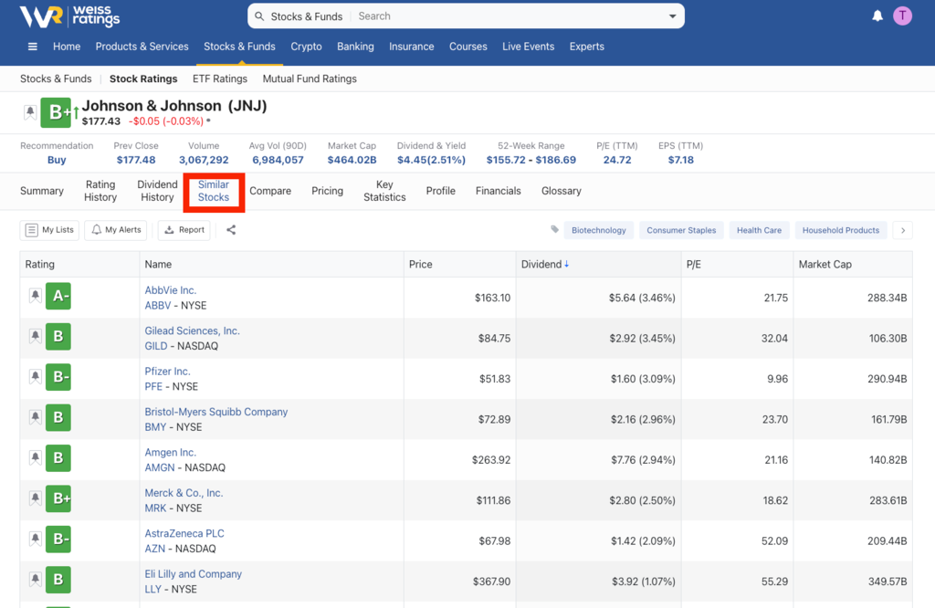Click the My Lists button
Image resolution: width=935 pixels, height=608 pixels.
point(49,230)
